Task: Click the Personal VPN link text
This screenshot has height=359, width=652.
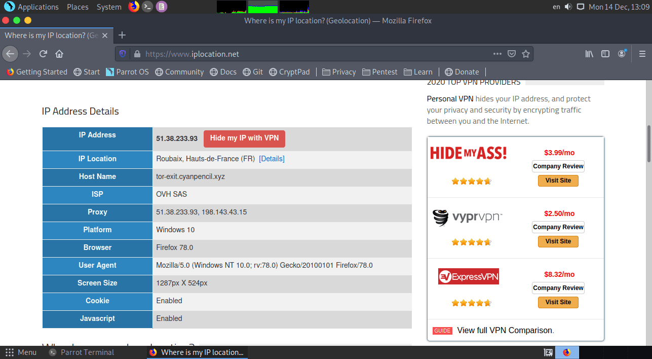Action: pyautogui.click(x=450, y=99)
